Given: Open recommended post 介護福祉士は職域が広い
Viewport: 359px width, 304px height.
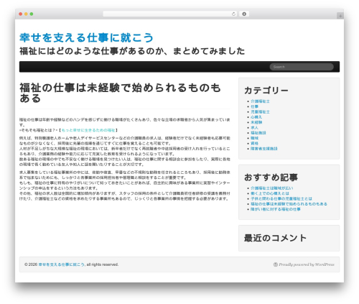Looking at the screenshot, I should (271, 188).
